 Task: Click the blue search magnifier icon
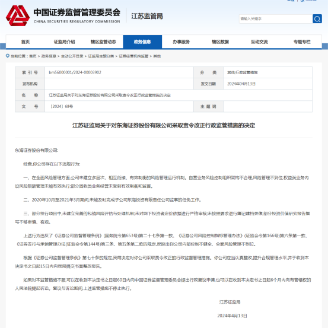[317, 19]
